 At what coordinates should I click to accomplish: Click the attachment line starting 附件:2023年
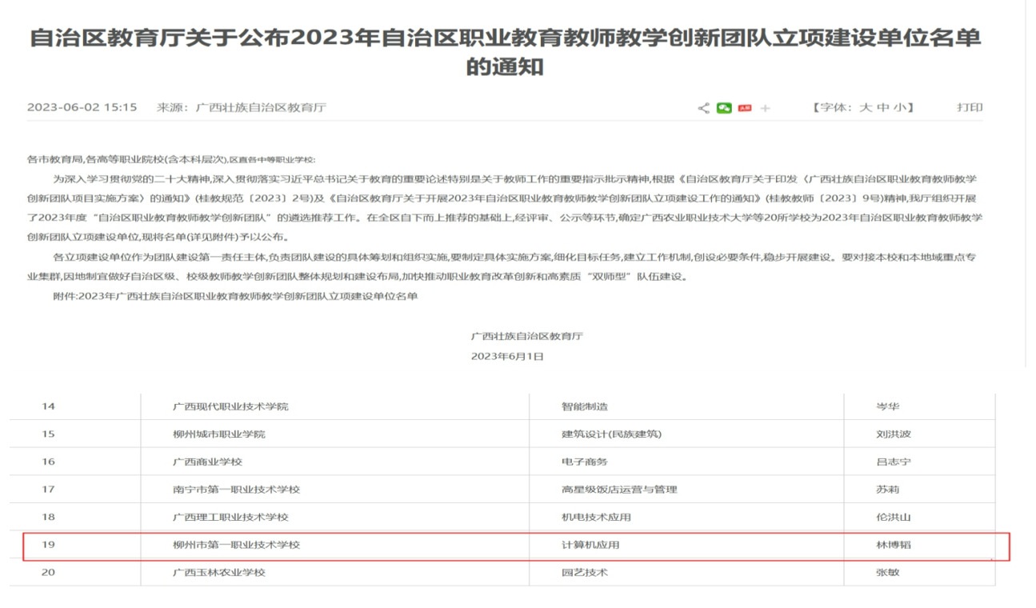coord(235,297)
